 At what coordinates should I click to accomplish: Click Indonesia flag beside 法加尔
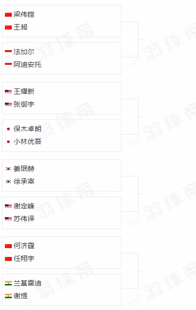coord(8,52)
